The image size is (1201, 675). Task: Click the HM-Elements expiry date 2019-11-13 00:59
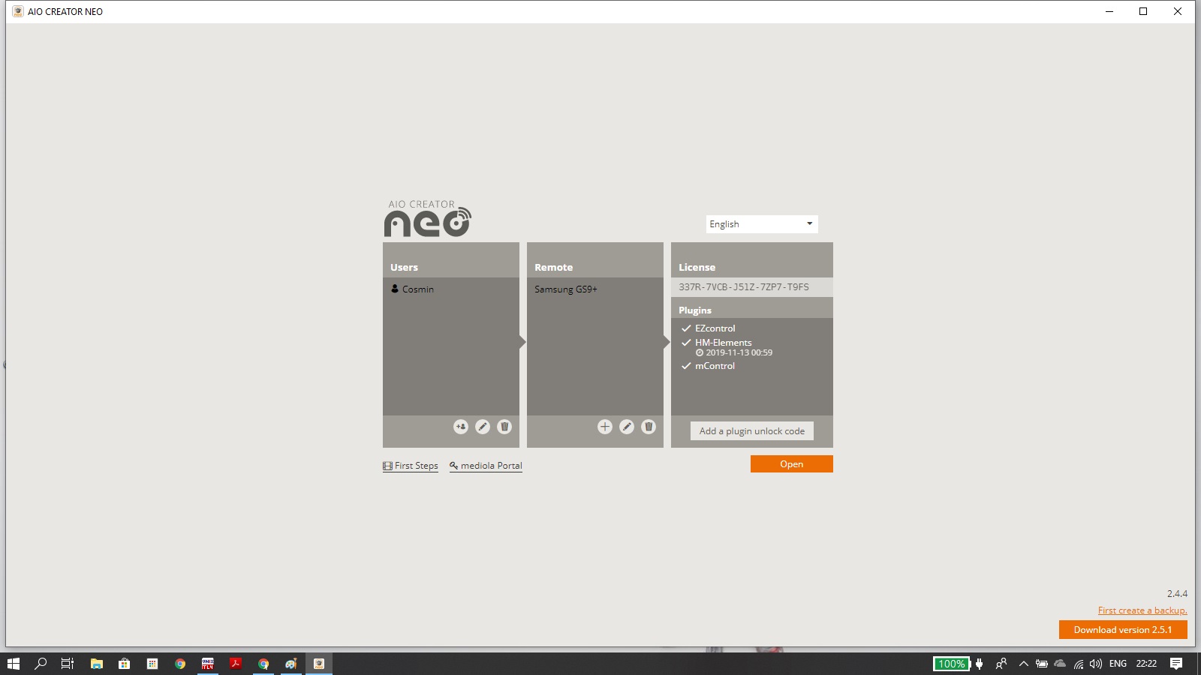click(734, 352)
